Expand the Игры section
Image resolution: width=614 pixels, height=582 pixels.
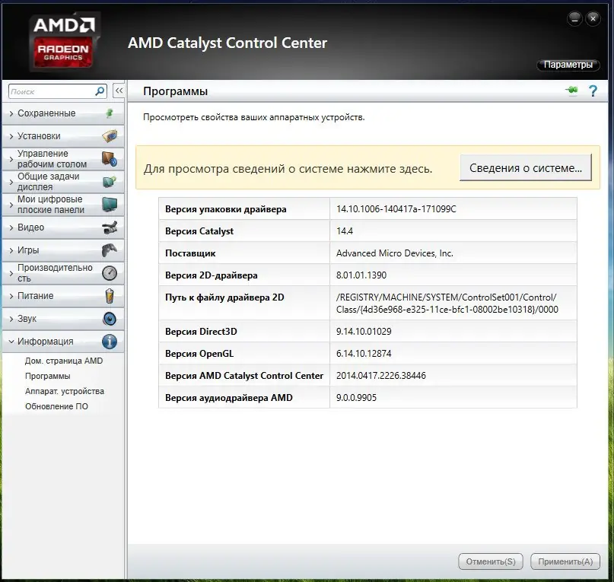(x=63, y=250)
